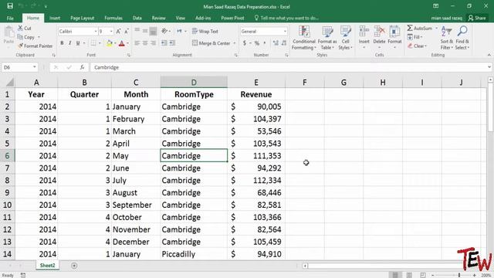
Task: Switch to Page Layout view icon
Action: click(409, 275)
